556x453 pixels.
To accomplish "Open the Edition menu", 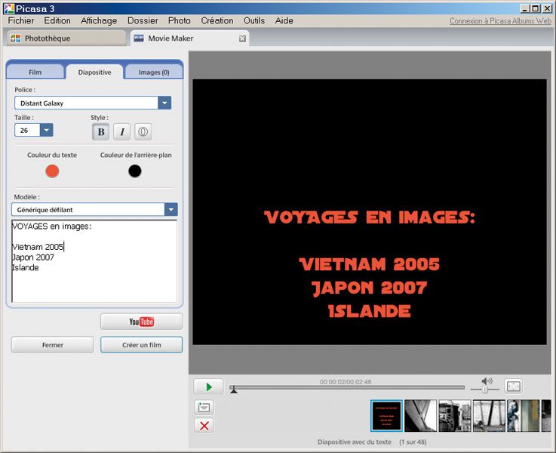I will [57, 20].
